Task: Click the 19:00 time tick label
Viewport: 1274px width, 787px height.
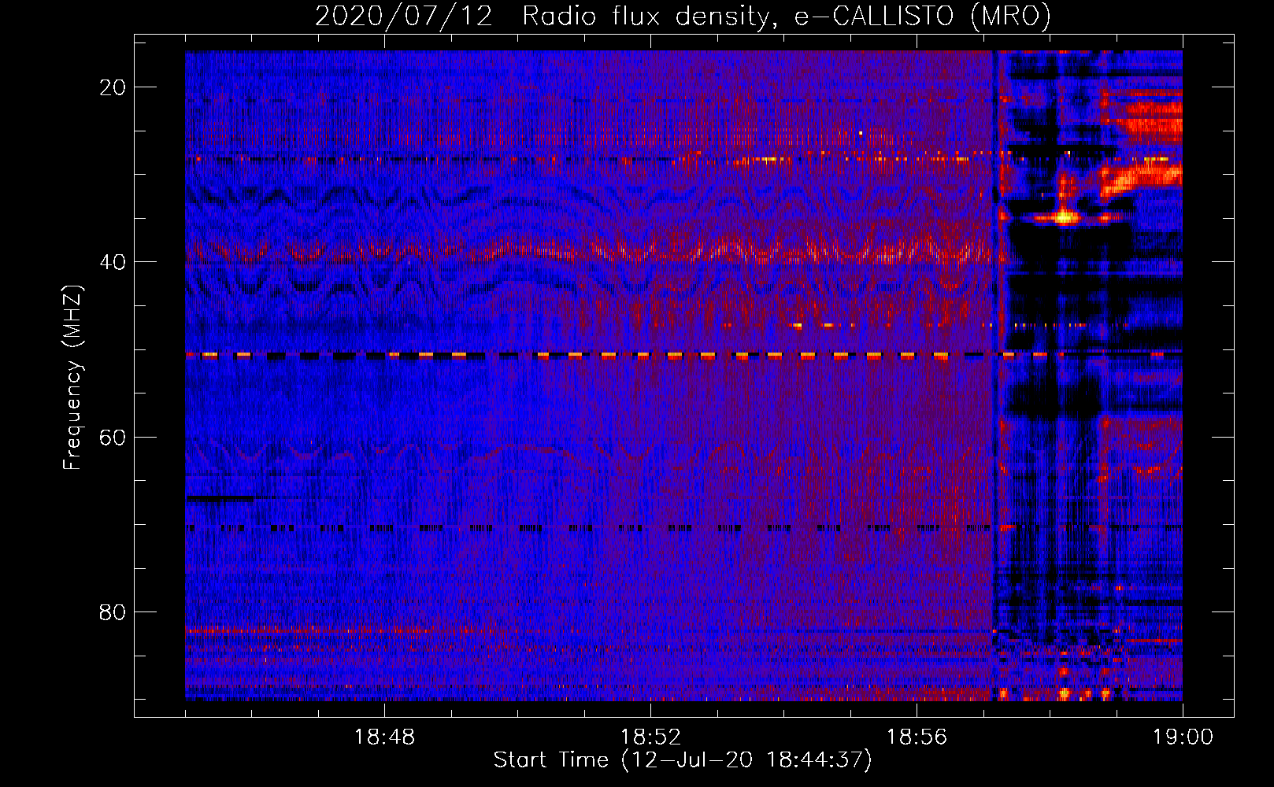Action: tap(1183, 737)
